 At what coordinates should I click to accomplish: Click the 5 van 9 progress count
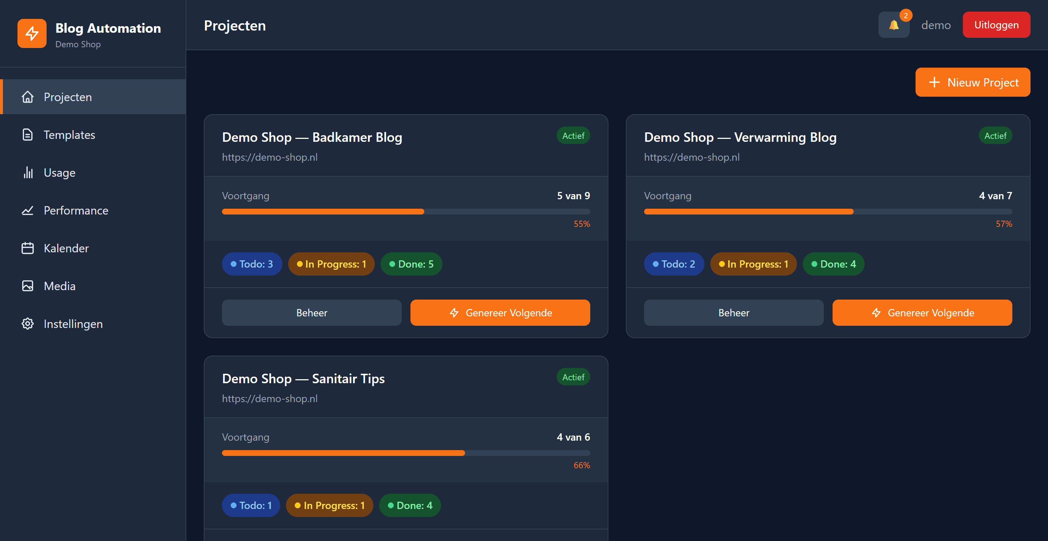[x=573, y=196]
